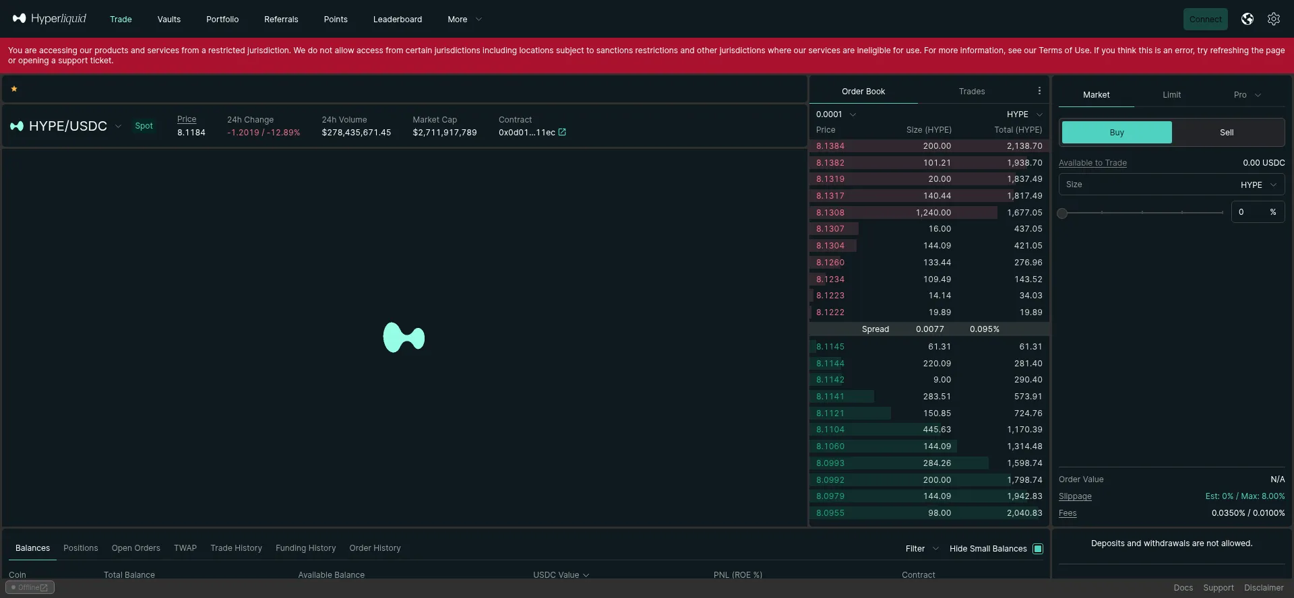Open the balances Filter dropdown

click(922, 549)
